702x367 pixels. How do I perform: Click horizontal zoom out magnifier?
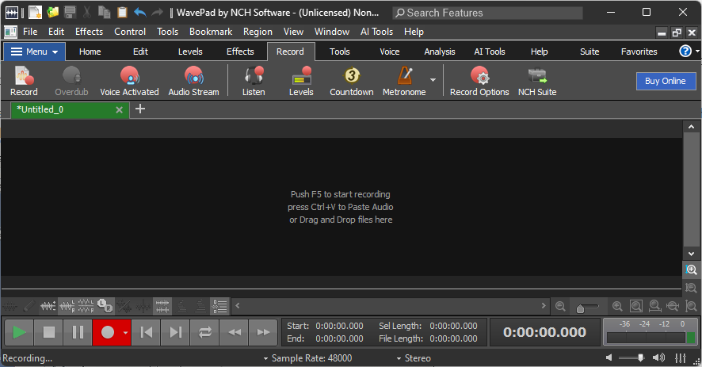560,307
